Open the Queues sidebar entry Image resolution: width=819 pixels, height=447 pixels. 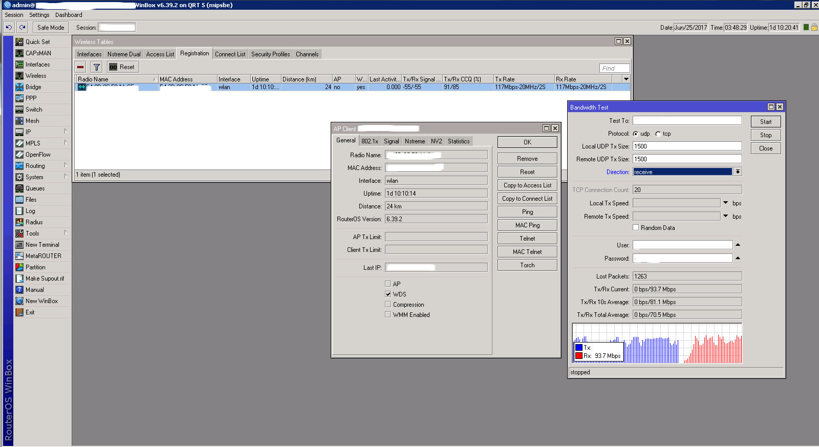pyautogui.click(x=35, y=188)
